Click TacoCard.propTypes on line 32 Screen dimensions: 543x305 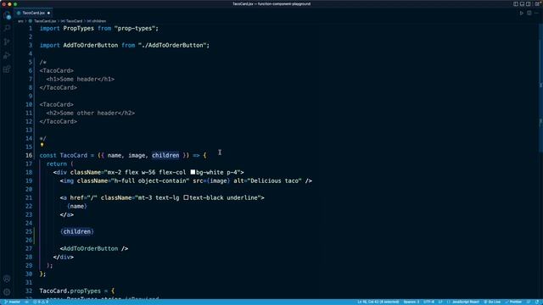point(70,291)
